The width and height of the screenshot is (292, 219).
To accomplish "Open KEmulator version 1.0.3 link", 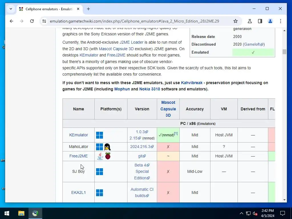I will [x=142, y=132].
